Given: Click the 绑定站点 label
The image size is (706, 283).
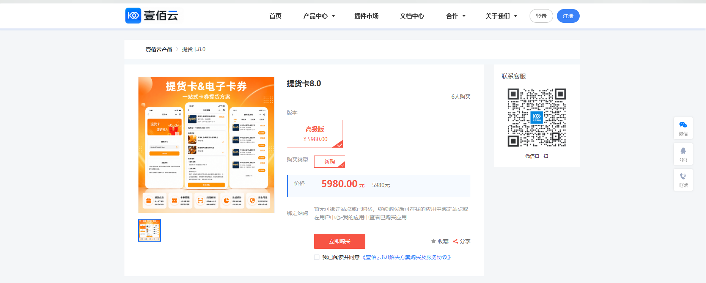Looking at the screenshot, I should point(297,213).
